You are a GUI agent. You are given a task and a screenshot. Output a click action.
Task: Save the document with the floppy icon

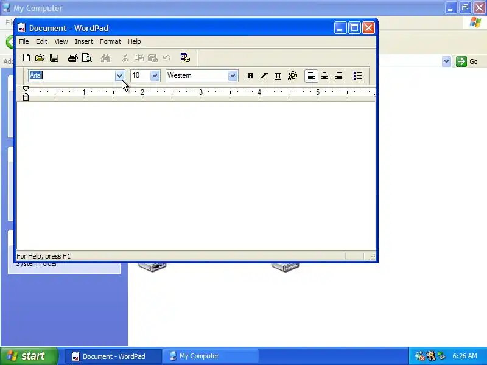tap(54, 58)
